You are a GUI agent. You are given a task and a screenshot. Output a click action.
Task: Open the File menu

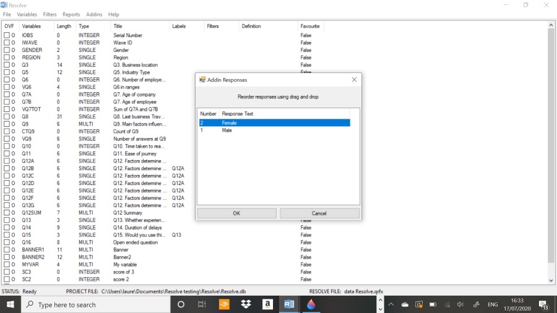coord(7,15)
